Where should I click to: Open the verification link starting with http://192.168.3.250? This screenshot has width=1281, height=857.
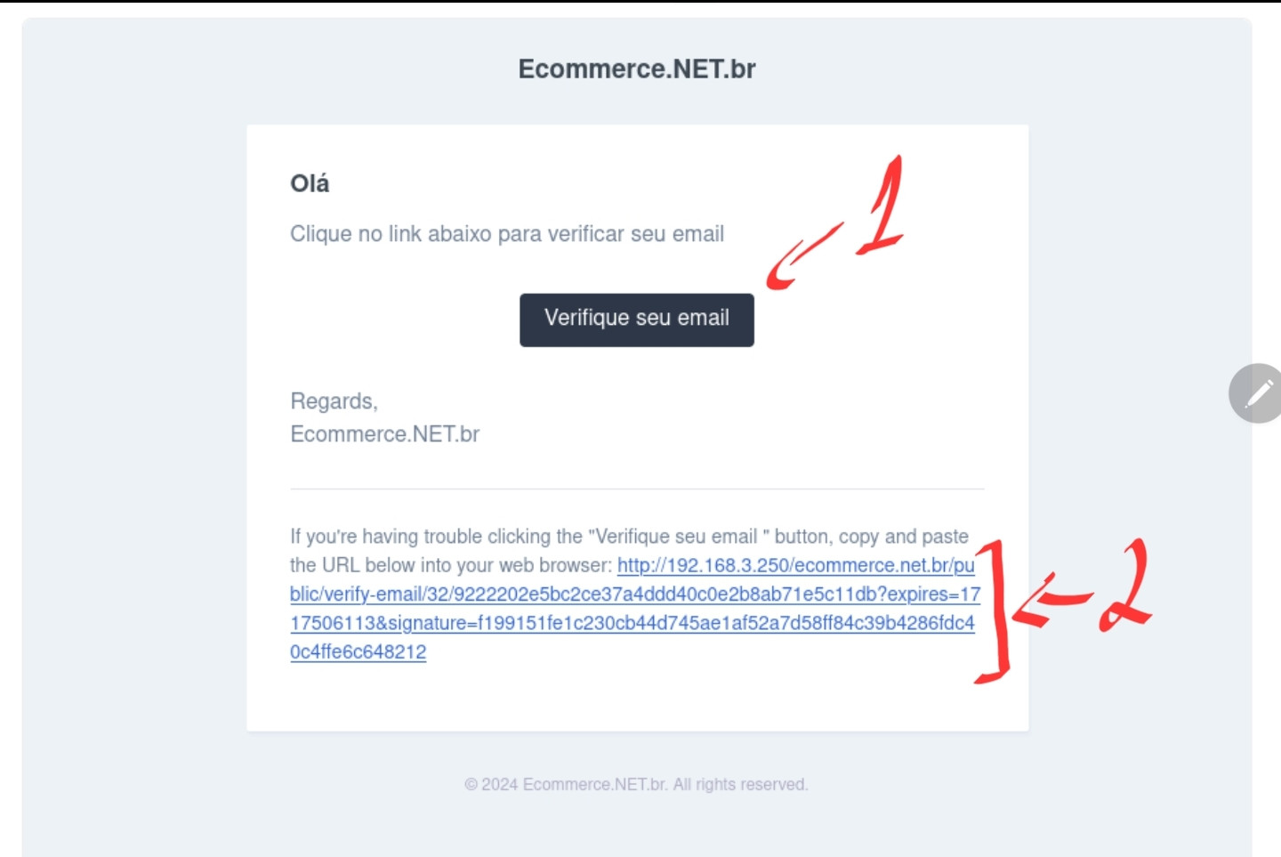click(795, 565)
